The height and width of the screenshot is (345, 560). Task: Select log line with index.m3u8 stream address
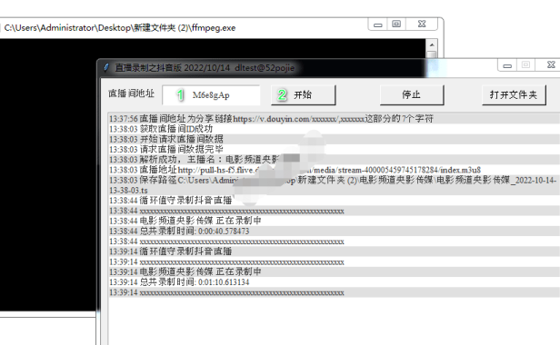coord(334,170)
